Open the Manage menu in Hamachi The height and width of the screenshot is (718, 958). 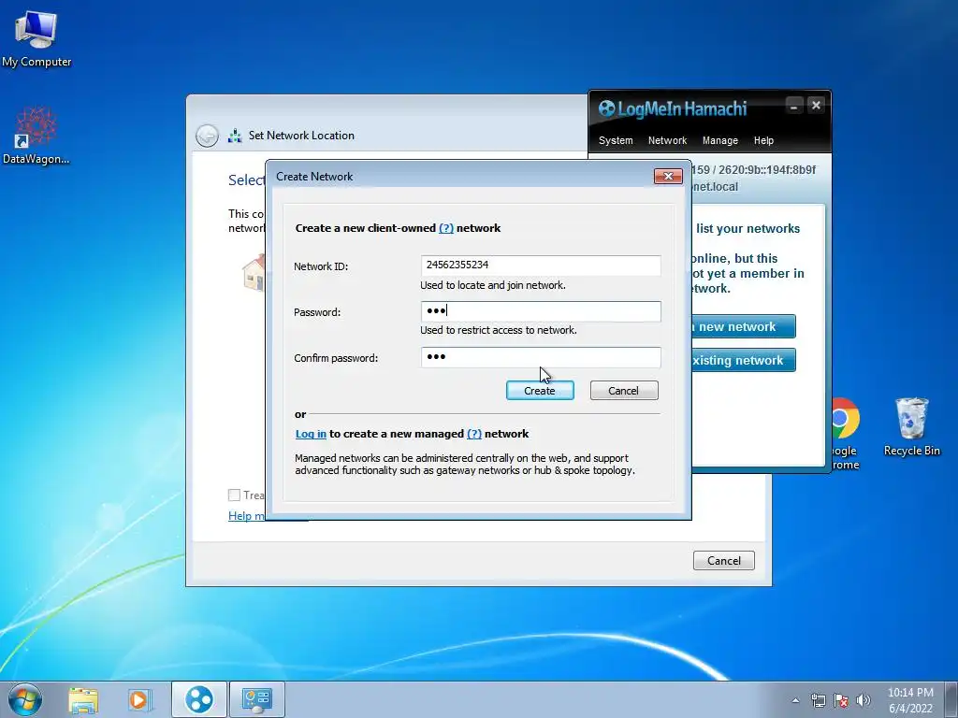click(x=719, y=140)
